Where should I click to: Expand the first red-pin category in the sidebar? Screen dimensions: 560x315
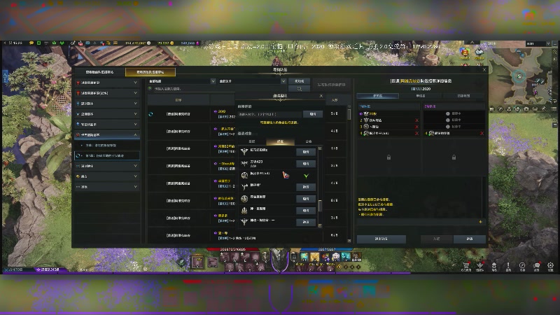(107, 83)
